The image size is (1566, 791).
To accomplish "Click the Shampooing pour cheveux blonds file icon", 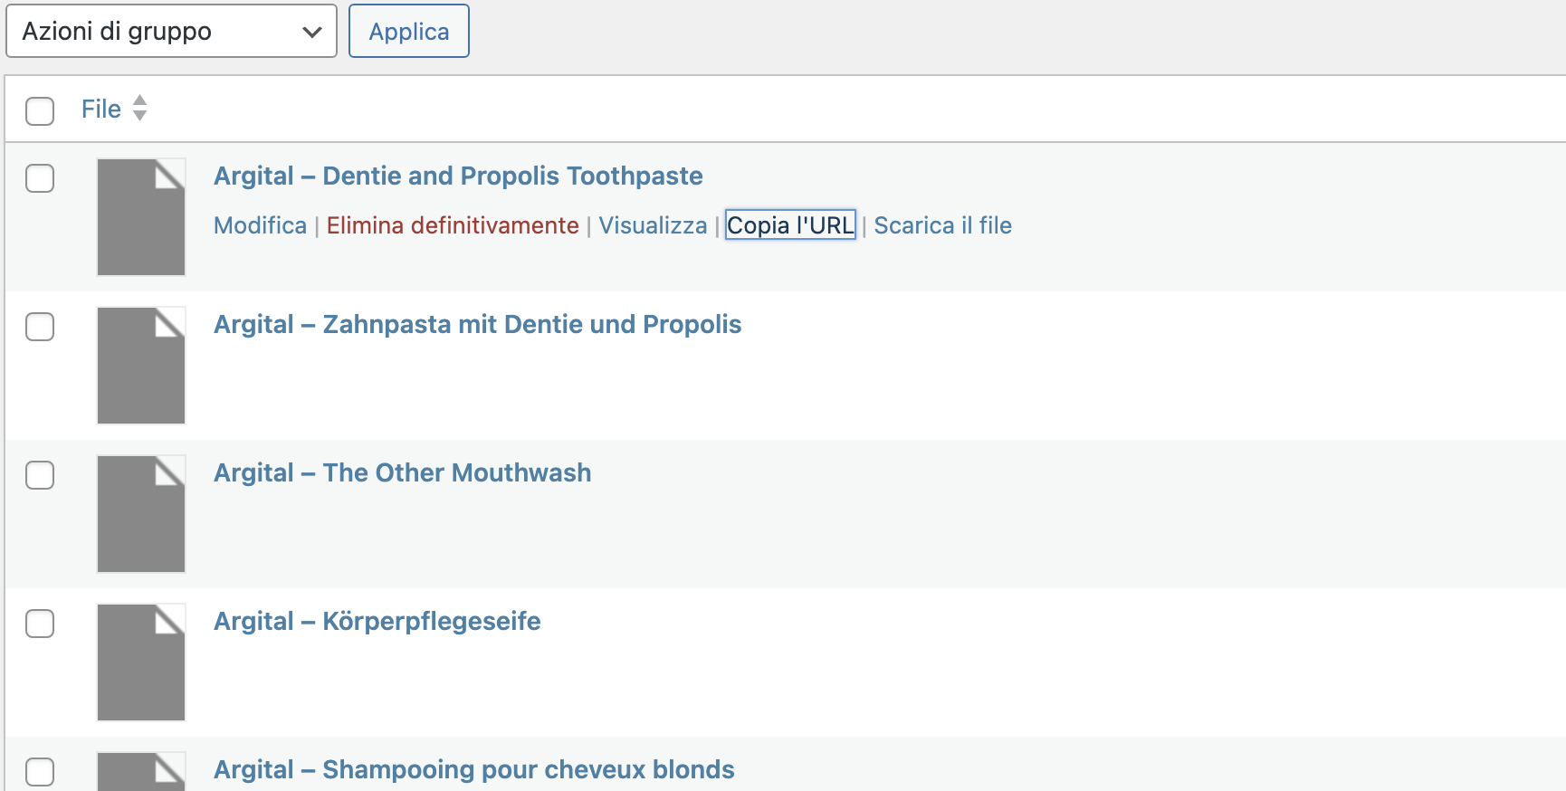I will [141, 771].
